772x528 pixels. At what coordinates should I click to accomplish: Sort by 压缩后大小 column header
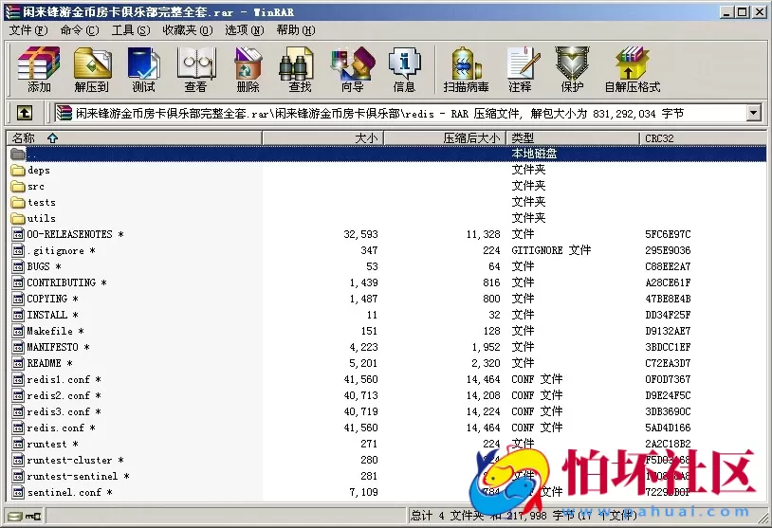click(x=445, y=138)
